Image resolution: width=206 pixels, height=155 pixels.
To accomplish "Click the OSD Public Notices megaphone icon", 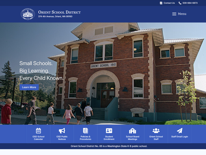I will coord(62,131).
